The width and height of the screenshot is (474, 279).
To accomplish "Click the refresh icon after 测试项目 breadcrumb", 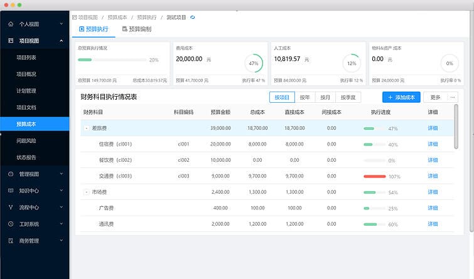I will 193,18.
